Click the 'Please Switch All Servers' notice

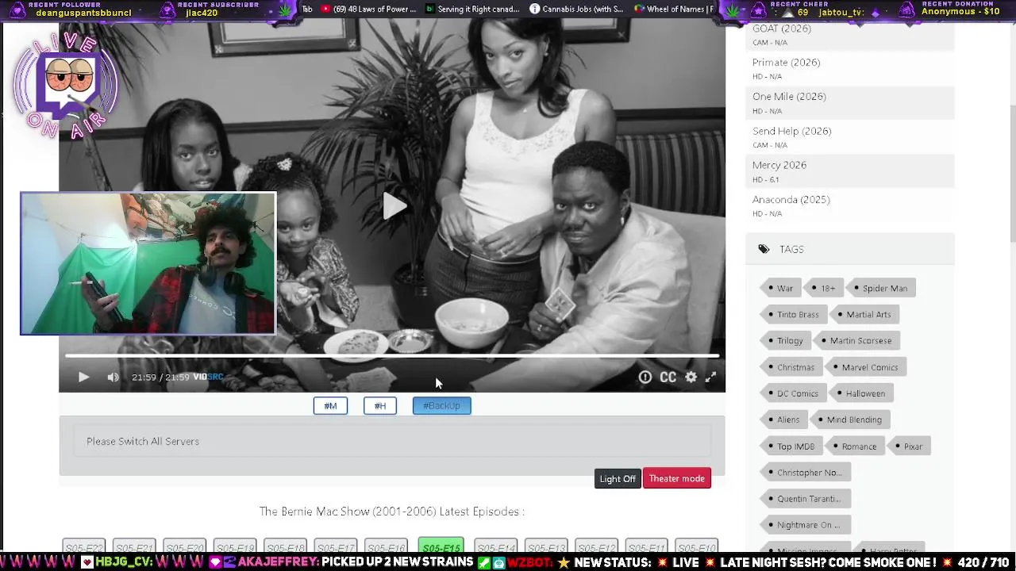[x=392, y=442]
